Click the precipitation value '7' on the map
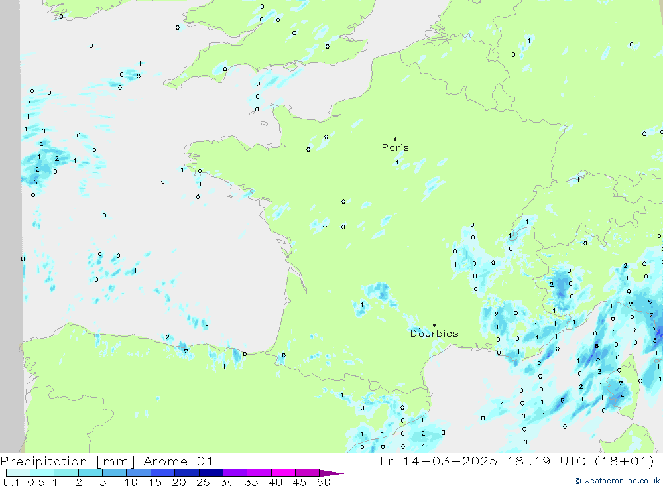 pyautogui.click(x=651, y=315)
